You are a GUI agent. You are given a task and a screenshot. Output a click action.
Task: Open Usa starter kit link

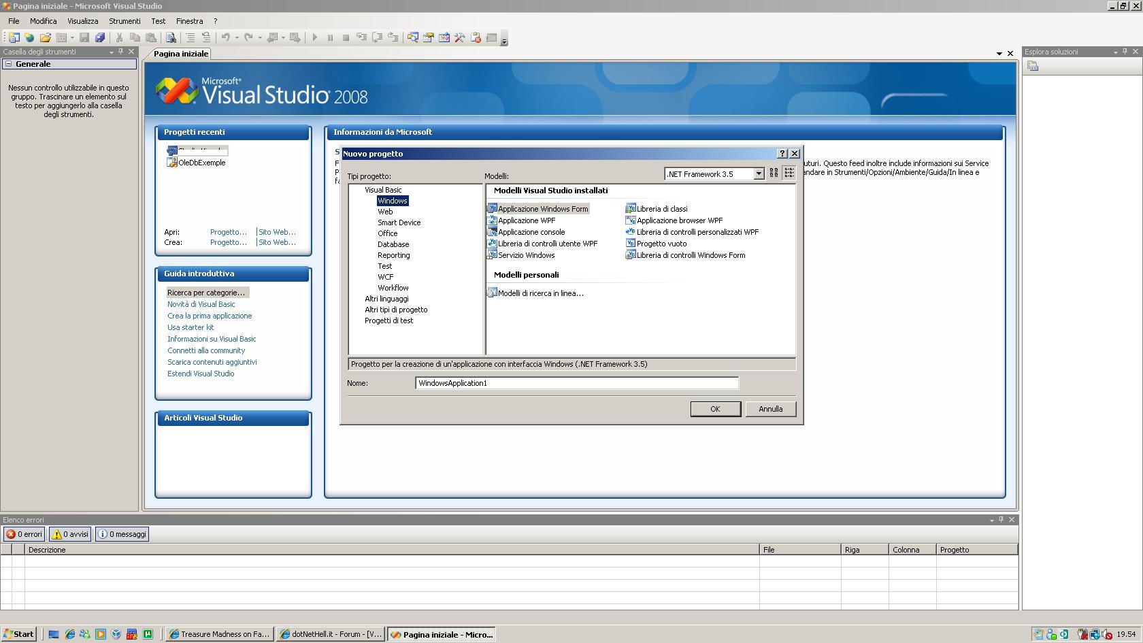point(190,327)
